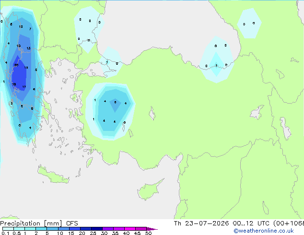Image resolution: width=304 pixels, height=235 pixels.
Task: Click the map value 13 over the Balkans
Action: pos(28,48)
